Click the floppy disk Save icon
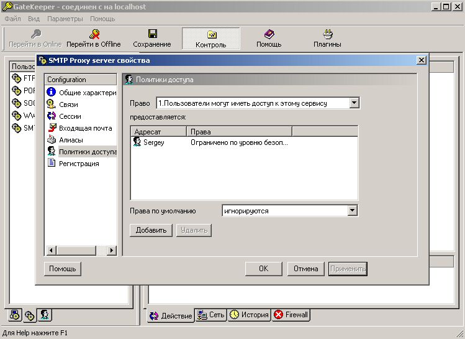The width and height of the screenshot is (465, 339). [153, 34]
